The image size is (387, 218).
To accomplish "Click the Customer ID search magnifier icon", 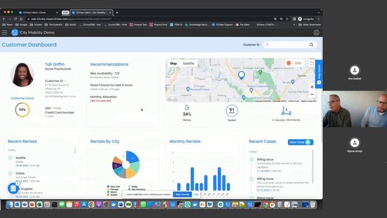I will pos(311,45).
